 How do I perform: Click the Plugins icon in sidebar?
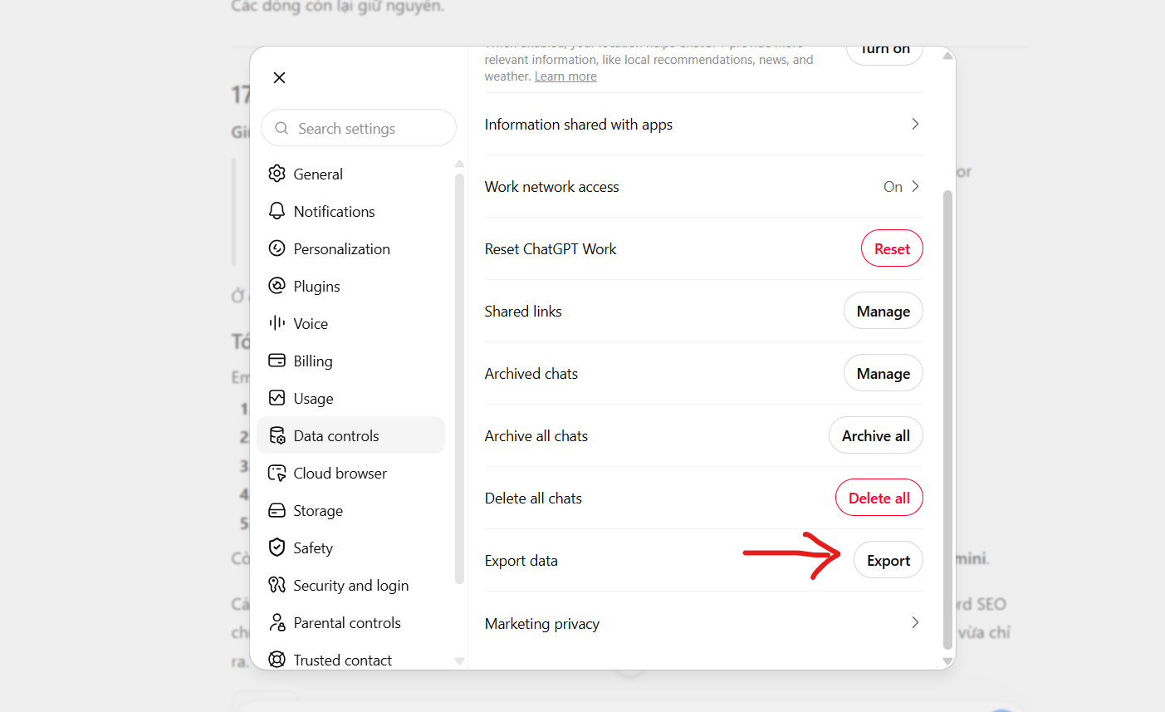(x=277, y=286)
